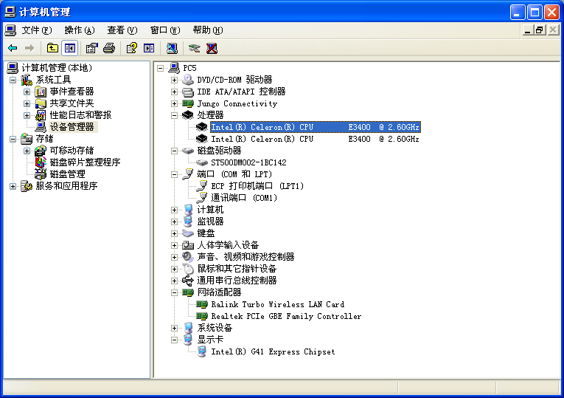Open the 操作(A) menu
Viewport: 564px width, 398px height.
point(80,30)
